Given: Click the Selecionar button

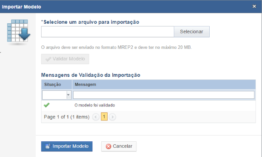Looking at the screenshot, I should 192,32.
